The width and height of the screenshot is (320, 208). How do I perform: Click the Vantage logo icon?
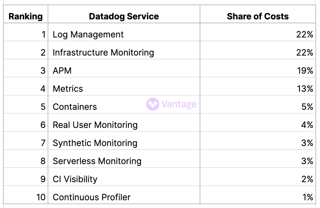[x=153, y=104]
